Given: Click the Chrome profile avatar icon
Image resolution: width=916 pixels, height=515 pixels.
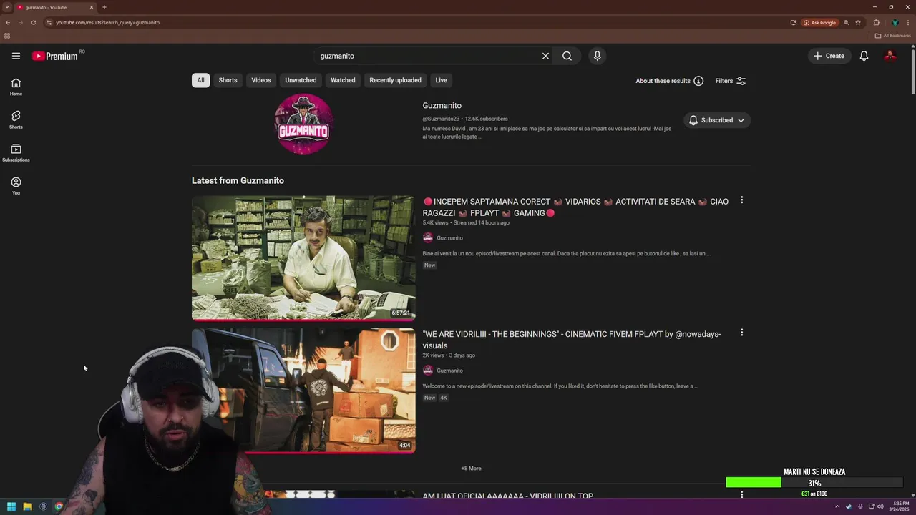Looking at the screenshot, I should point(895,22).
